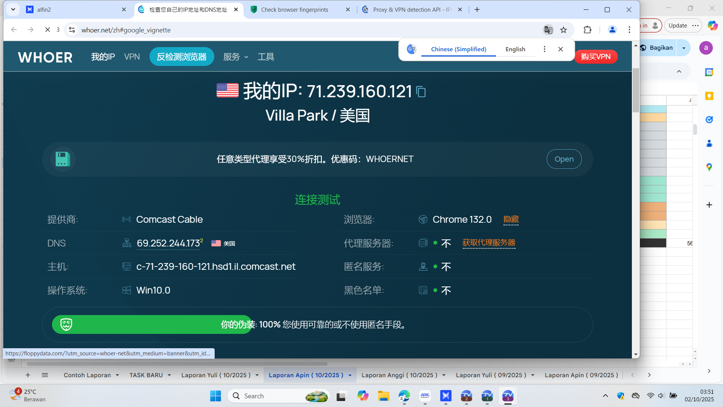The width and height of the screenshot is (723, 407).
Task: Open Google Calendar side panel icon
Action: point(709,72)
